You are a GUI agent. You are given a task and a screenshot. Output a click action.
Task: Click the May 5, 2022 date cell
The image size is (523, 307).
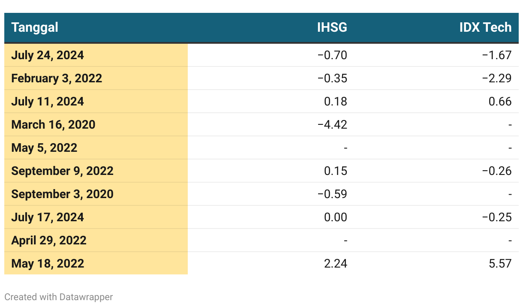[44, 148]
